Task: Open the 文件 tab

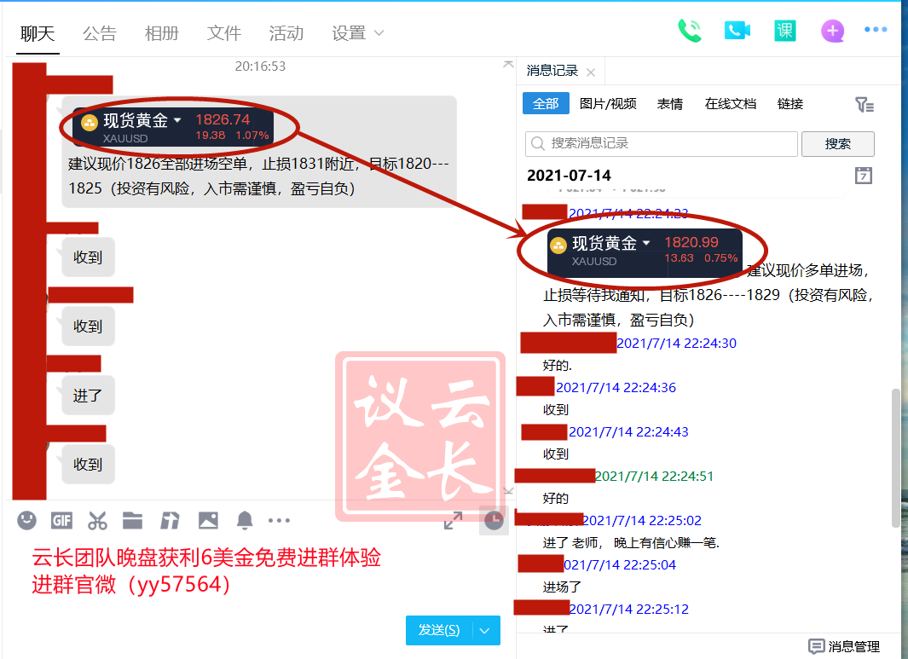Action: 224,33
